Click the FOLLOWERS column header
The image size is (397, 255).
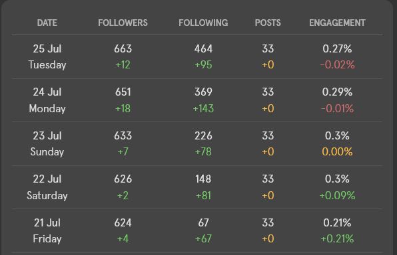123,23
